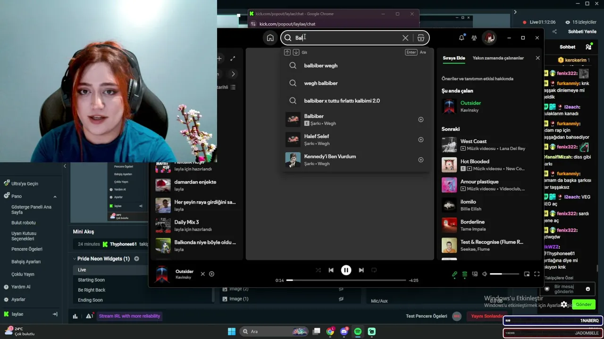Open Spotify mini player
Screen dimensions: 604x339
click(527, 274)
